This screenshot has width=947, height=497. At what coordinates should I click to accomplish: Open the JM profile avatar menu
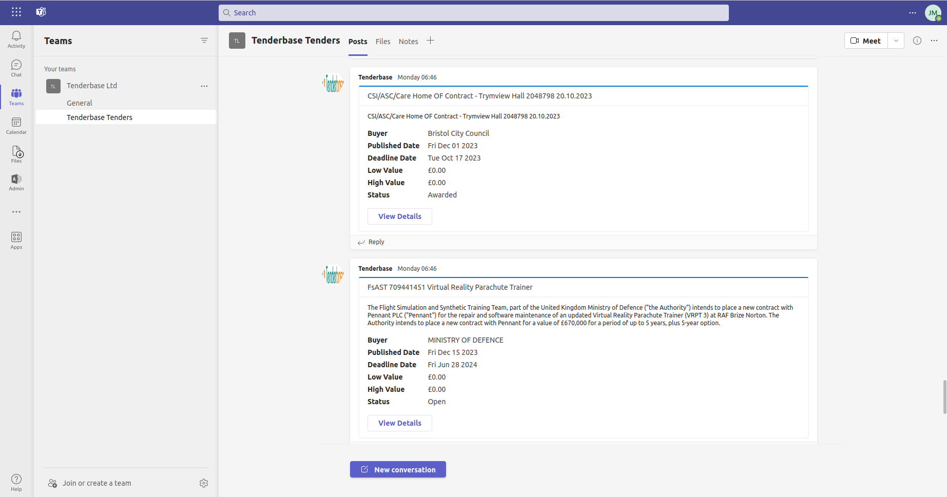pos(933,12)
